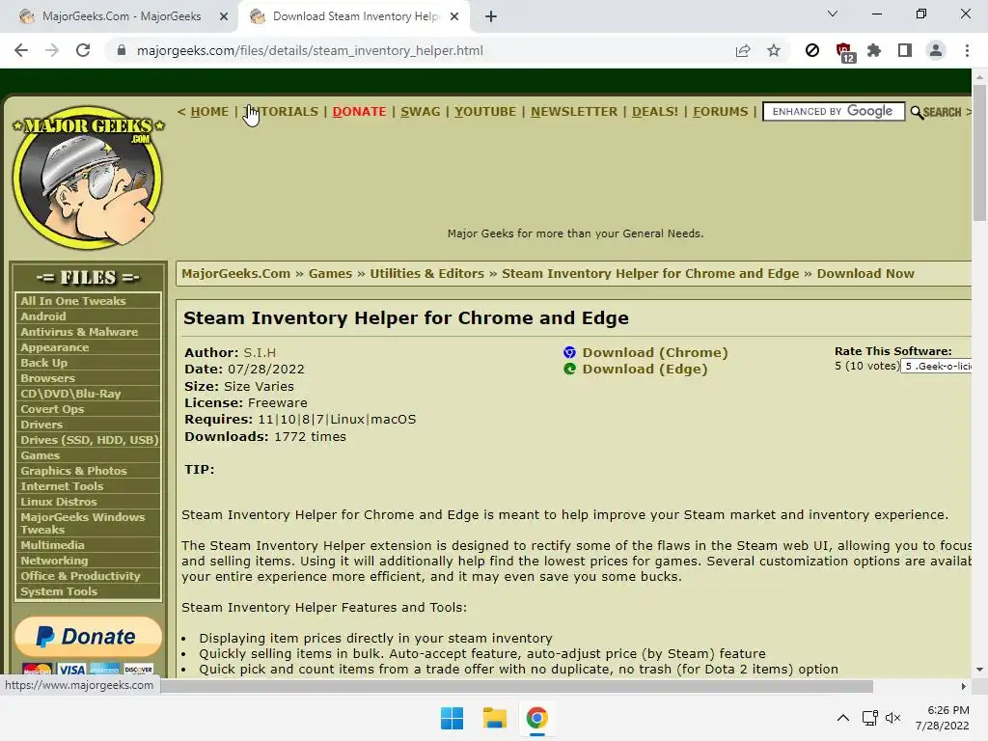988x741 pixels.
Task: Select the Download Steam Inventory Helper tab
Action: [356, 16]
